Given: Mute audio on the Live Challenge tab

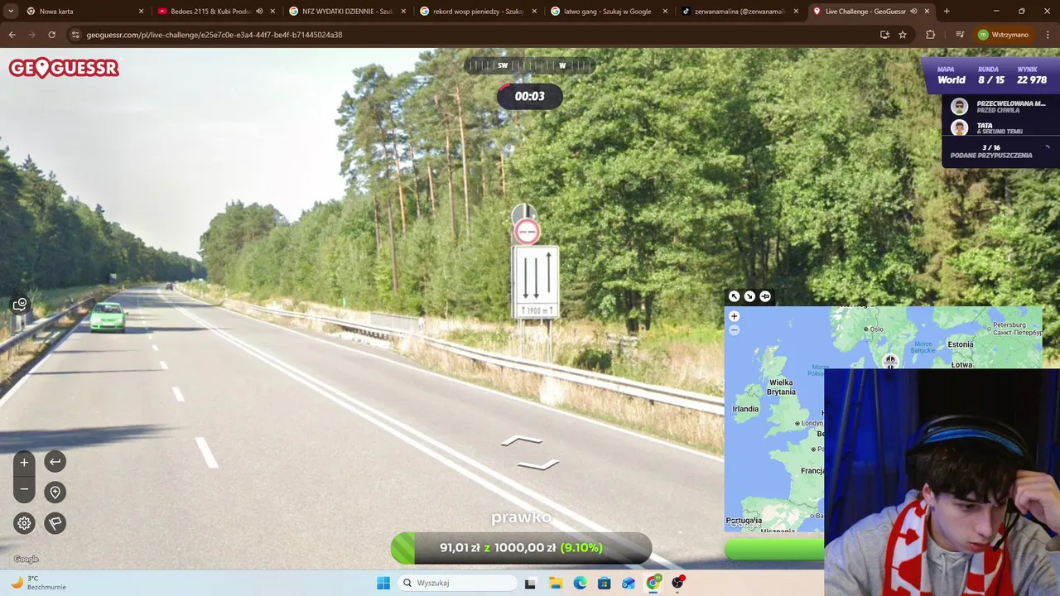Looking at the screenshot, I should pyautogui.click(x=913, y=12).
